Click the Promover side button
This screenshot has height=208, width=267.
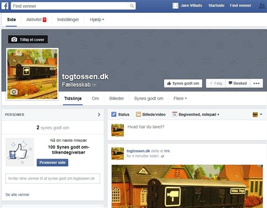point(52,162)
